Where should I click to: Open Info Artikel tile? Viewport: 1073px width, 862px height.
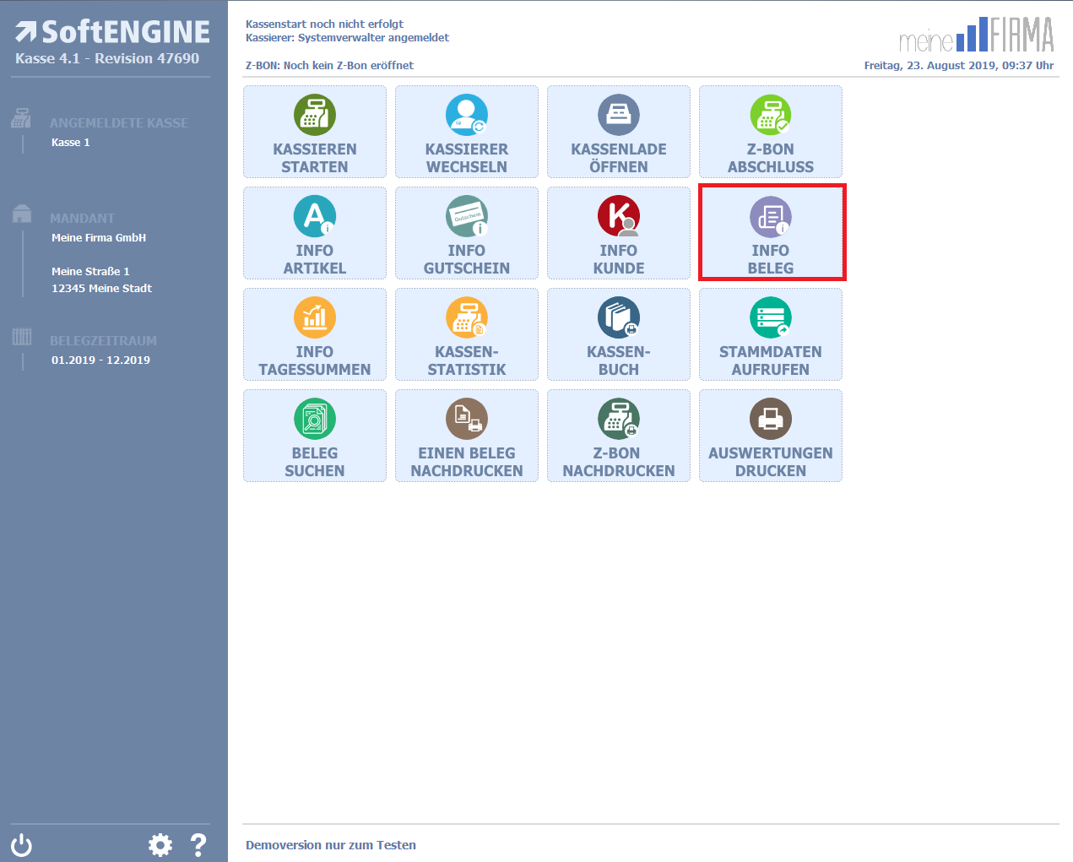point(314,233)
